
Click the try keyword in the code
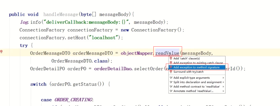24,46
